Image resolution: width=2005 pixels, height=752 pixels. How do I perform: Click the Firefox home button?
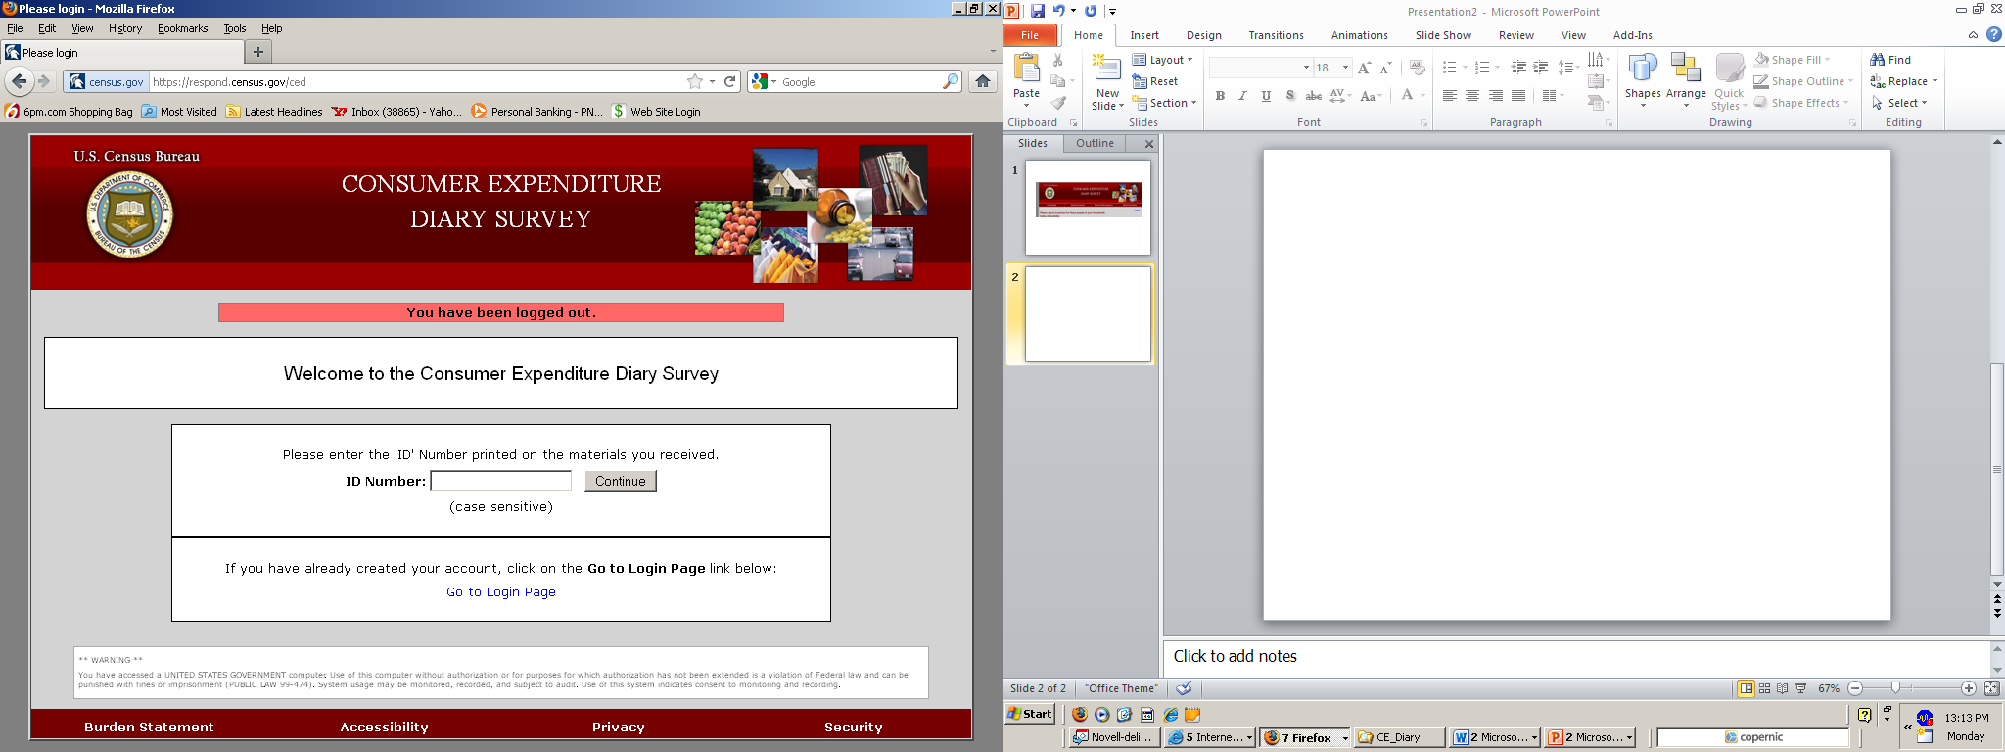click(983, 82)
